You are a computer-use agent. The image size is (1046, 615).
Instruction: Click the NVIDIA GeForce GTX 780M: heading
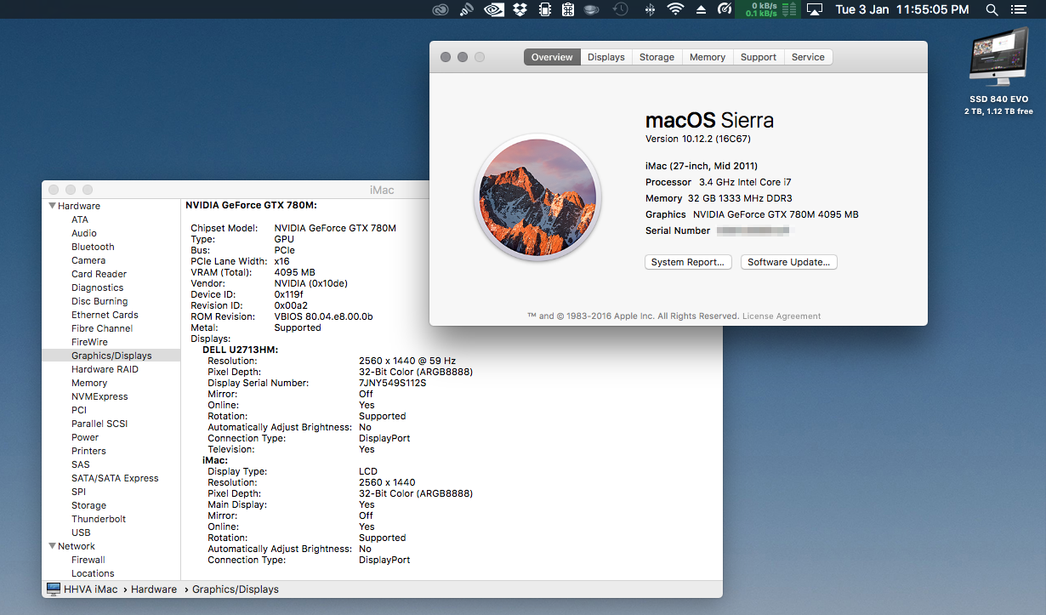[251, 205]
